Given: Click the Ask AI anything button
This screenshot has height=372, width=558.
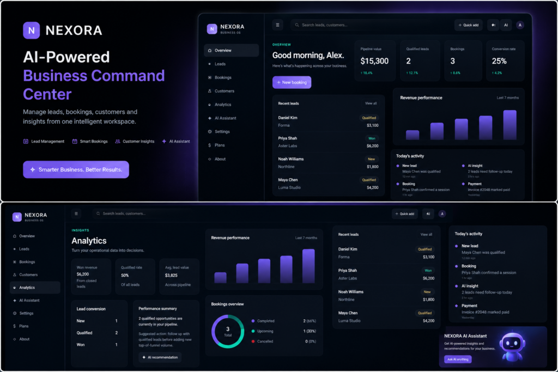Looking at the screenshot, I should click(458, 359).
